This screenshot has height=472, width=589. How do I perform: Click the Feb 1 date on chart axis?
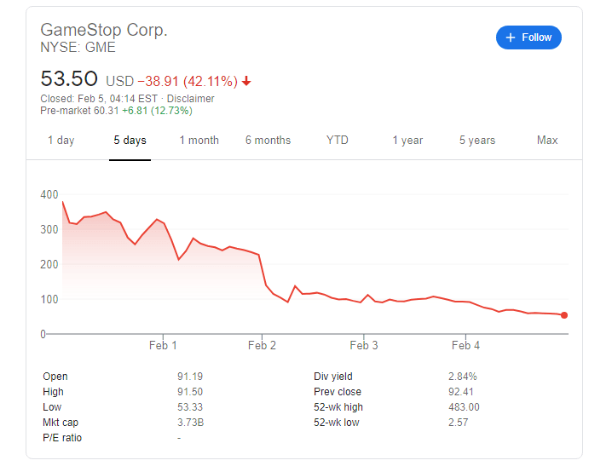pos(163,346)
